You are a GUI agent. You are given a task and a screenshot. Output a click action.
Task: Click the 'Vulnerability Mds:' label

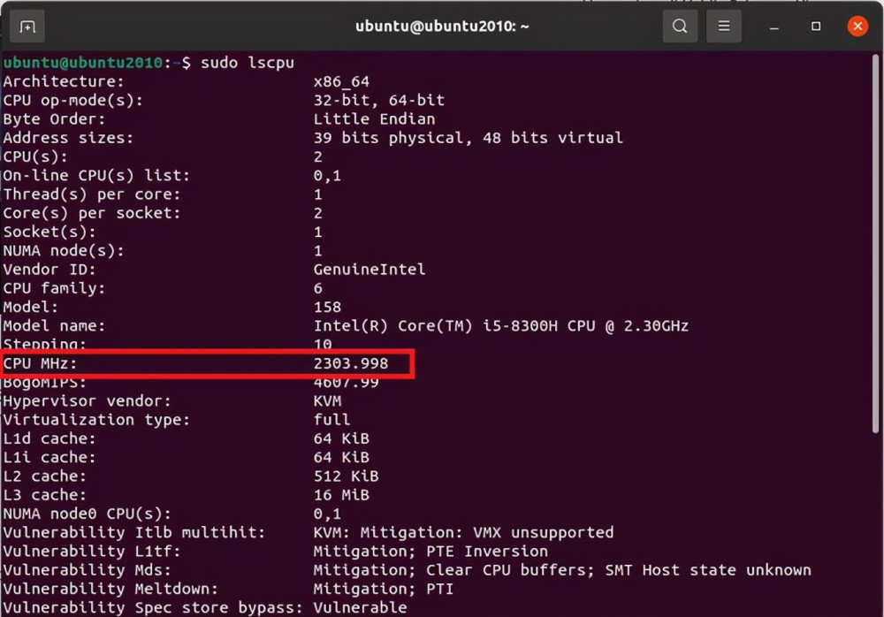pyautogui.click(x=88, y=570)
